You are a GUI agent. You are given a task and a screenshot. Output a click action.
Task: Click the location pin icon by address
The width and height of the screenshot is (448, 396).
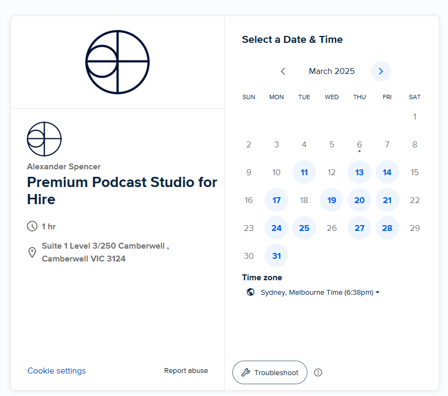32,252
